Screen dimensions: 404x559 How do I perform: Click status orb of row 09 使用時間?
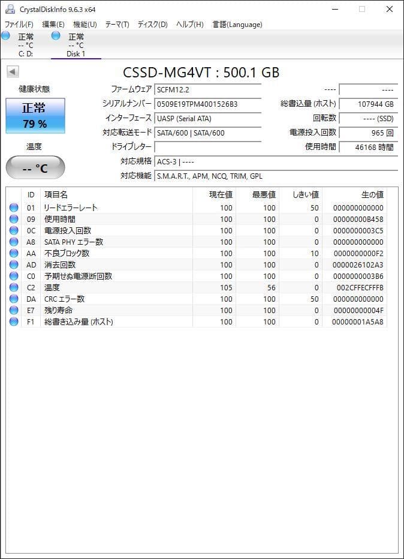point(14,219)
